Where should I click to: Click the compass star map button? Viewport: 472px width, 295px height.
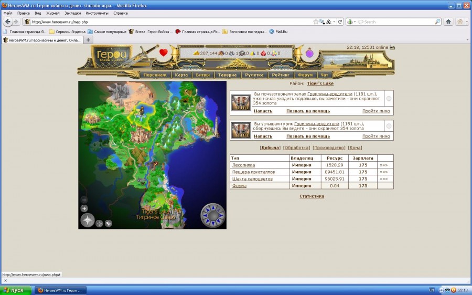pos(88,220)
